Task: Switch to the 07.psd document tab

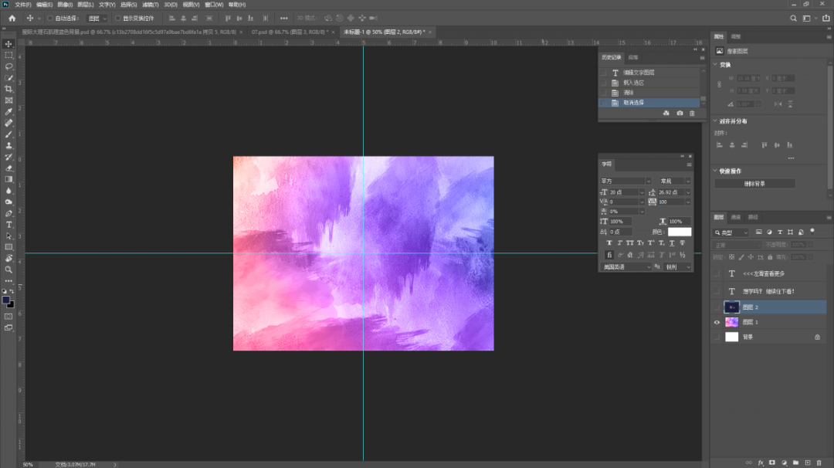Action: click(x=287, y=32)
